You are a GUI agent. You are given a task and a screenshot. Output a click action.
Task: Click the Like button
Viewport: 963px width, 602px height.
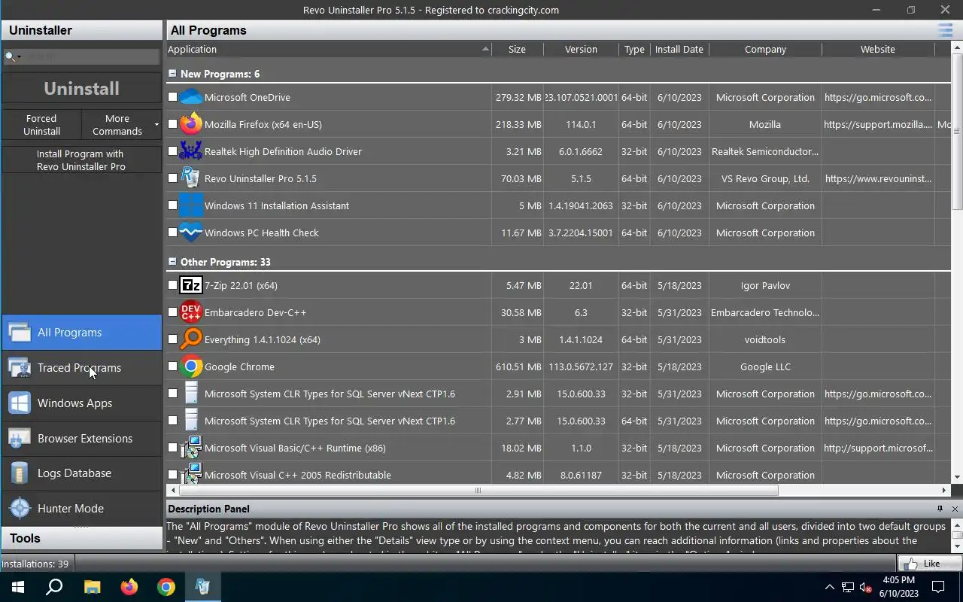pos(930,564)
